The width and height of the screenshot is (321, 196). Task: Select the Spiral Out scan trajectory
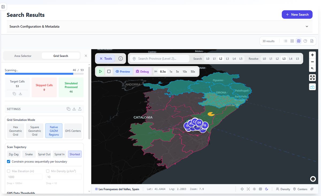click(44, 154)
